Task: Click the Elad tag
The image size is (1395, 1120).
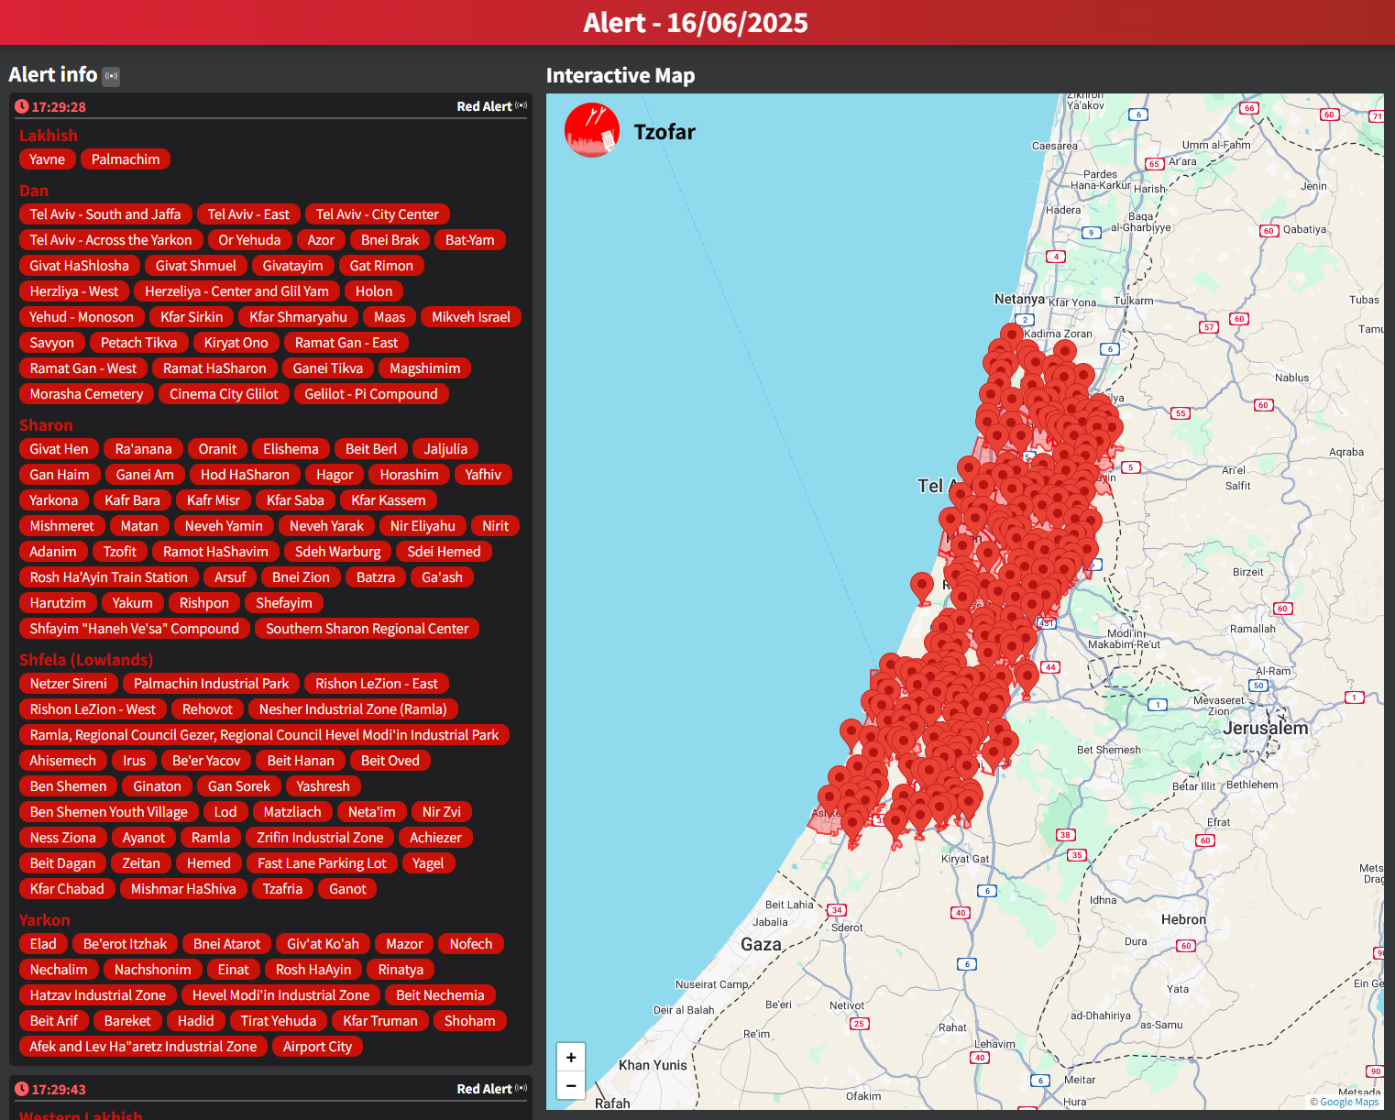Action: tap(43, 944)
